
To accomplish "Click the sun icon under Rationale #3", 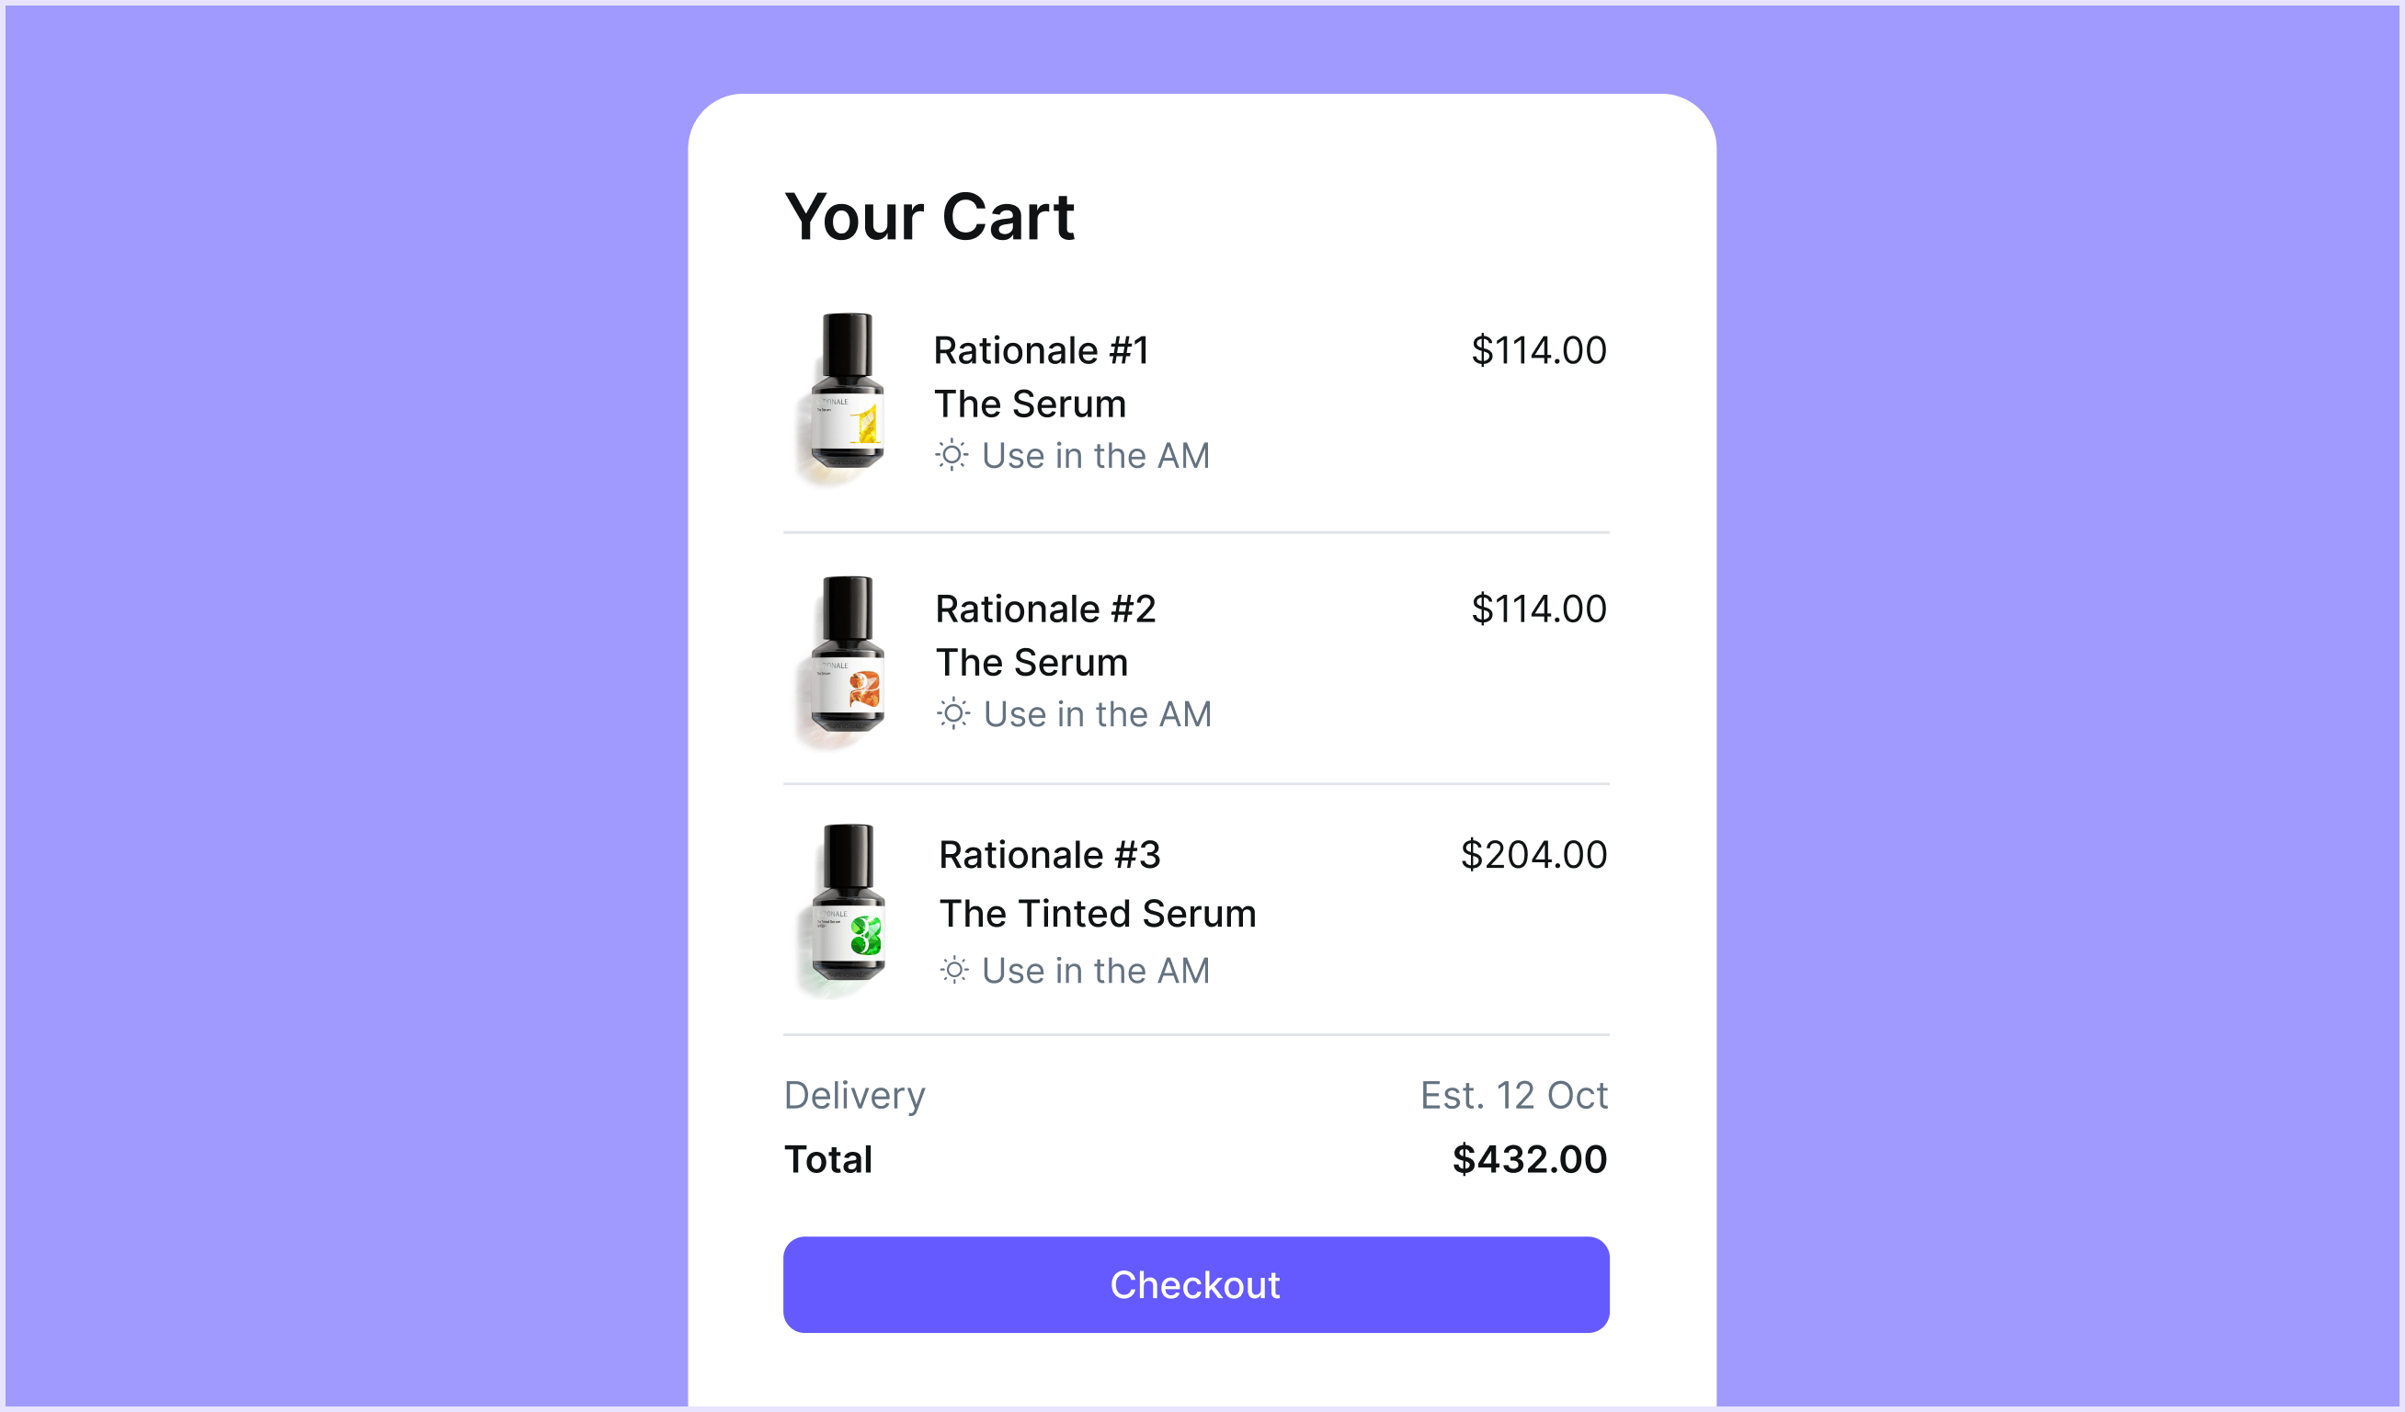I will pyautogui.click(x=954, y=970).
